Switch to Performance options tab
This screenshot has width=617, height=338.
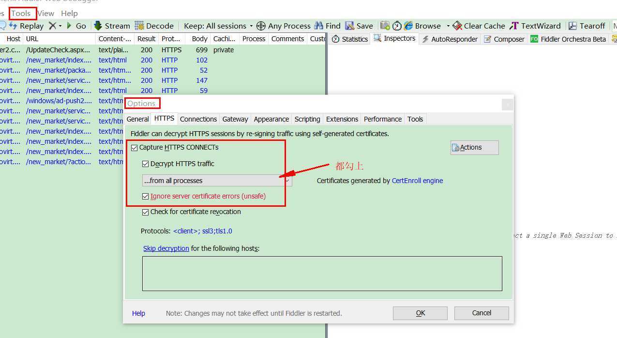(383, 119)
